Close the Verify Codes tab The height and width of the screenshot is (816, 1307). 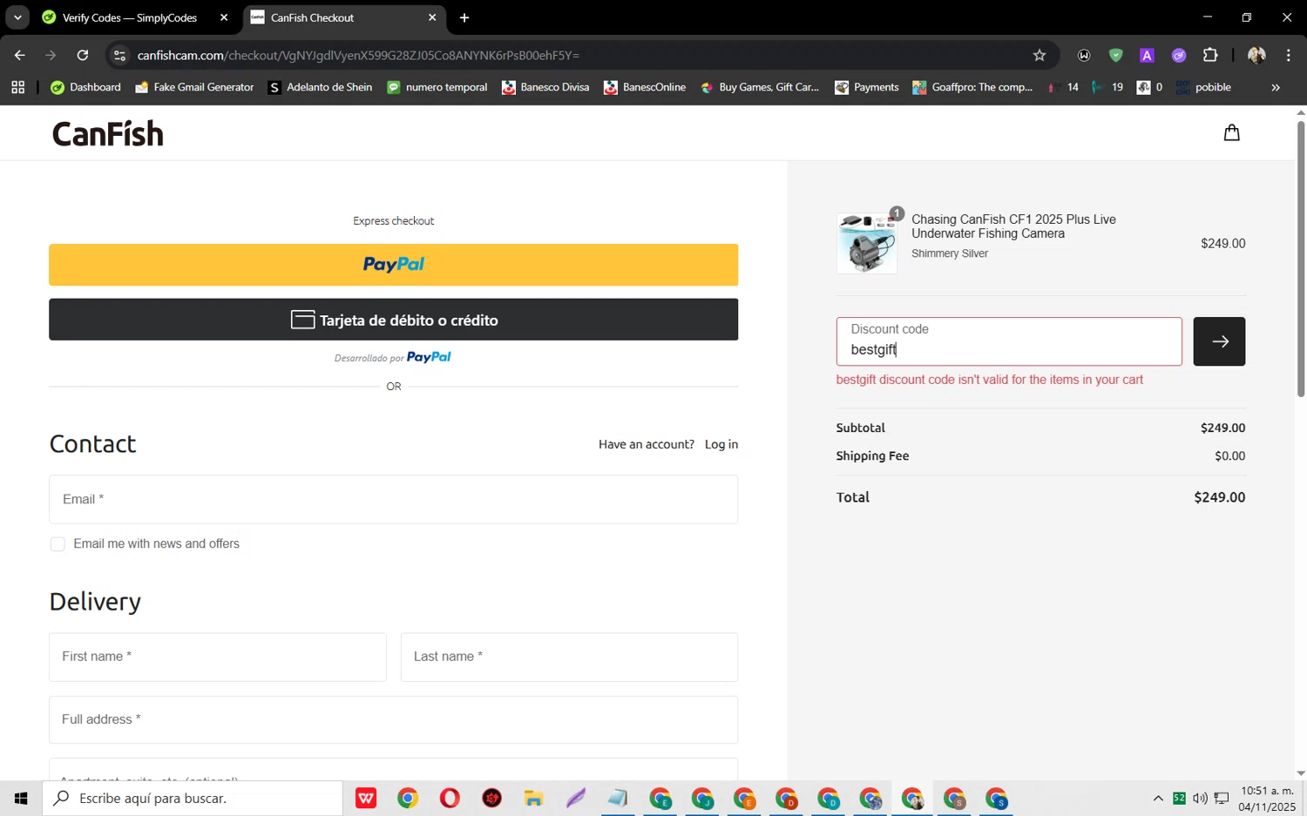click(x=223, y=17)
